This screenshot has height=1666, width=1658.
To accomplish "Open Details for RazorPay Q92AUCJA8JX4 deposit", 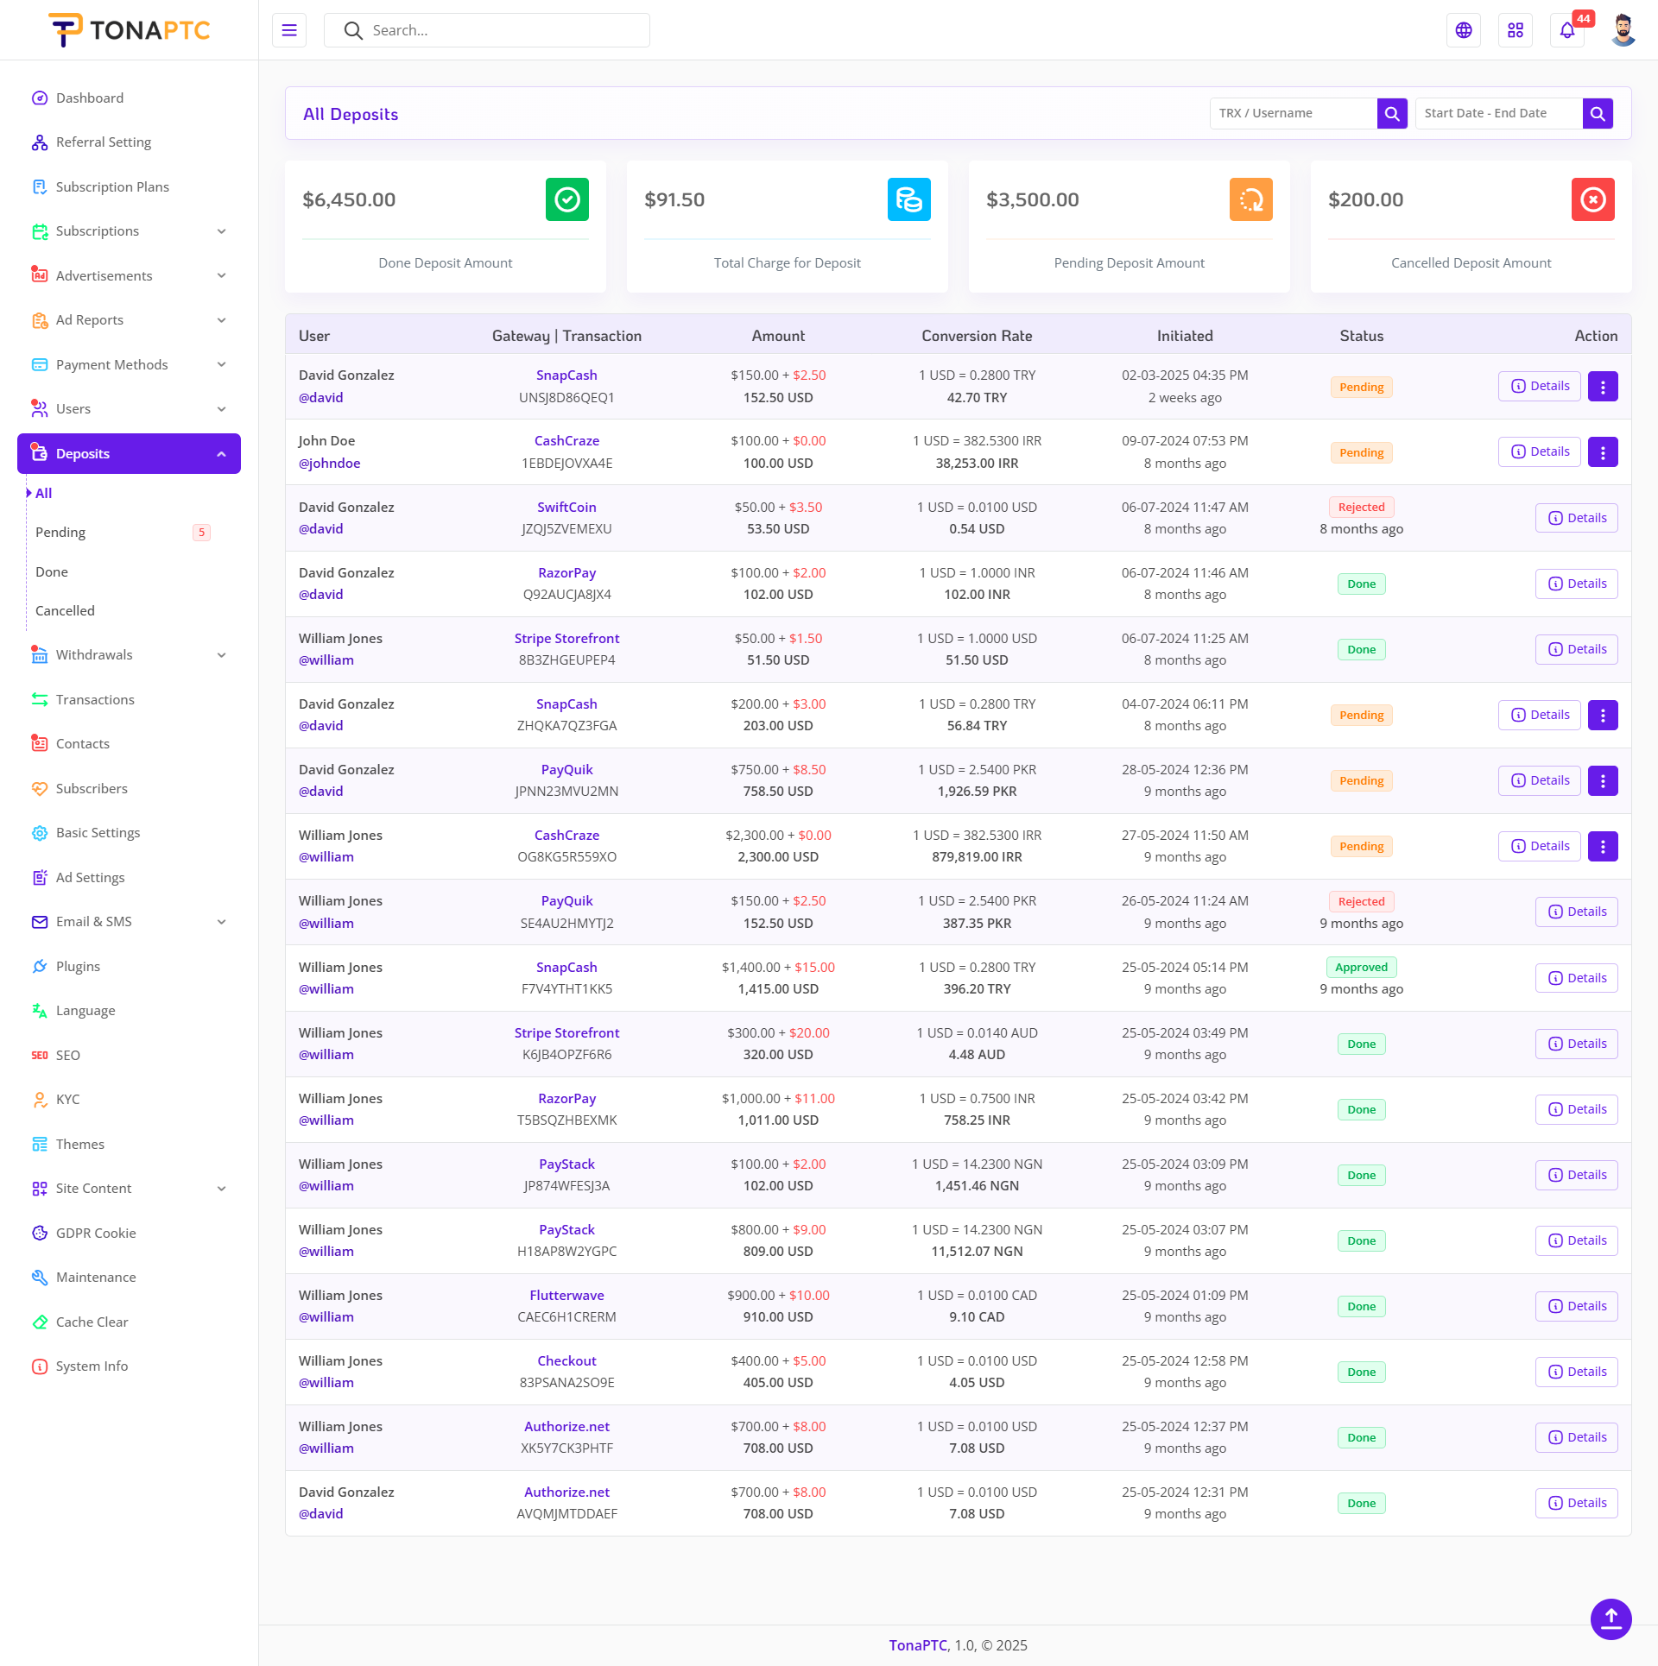I will [1576, 584].
